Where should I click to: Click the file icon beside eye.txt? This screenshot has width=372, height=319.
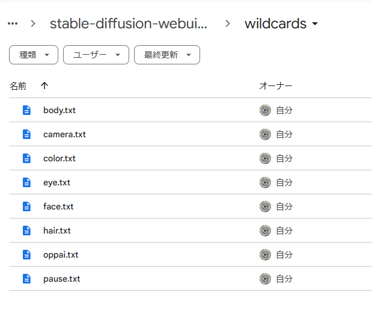coord(26,182)
